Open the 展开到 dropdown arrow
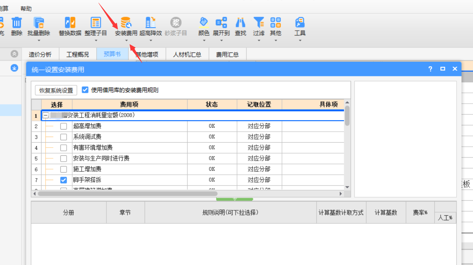Viewport: 473px width, 265px height. tap(221, 40)
